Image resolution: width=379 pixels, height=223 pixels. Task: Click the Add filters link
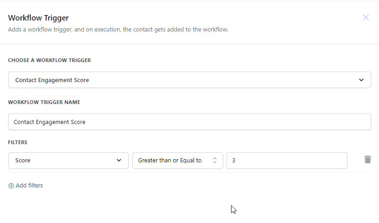(x=29, y=186)
